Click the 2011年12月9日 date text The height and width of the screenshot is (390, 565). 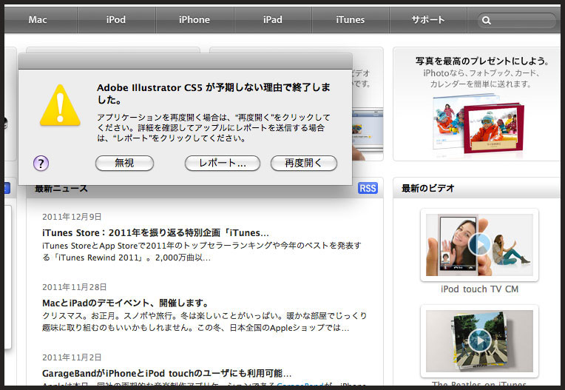[72, 217]
